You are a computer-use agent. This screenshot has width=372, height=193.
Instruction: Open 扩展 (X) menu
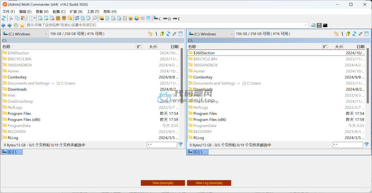click(x=76, y=12)
